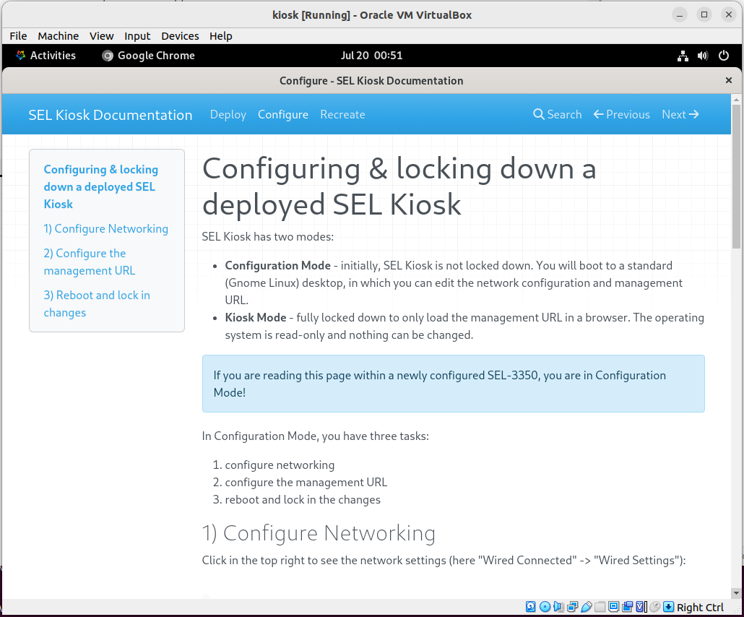Click the magnifier icon beside Search
Viewport: 744px width, 617px height.
pyautogui.click(x=539, y=114)
